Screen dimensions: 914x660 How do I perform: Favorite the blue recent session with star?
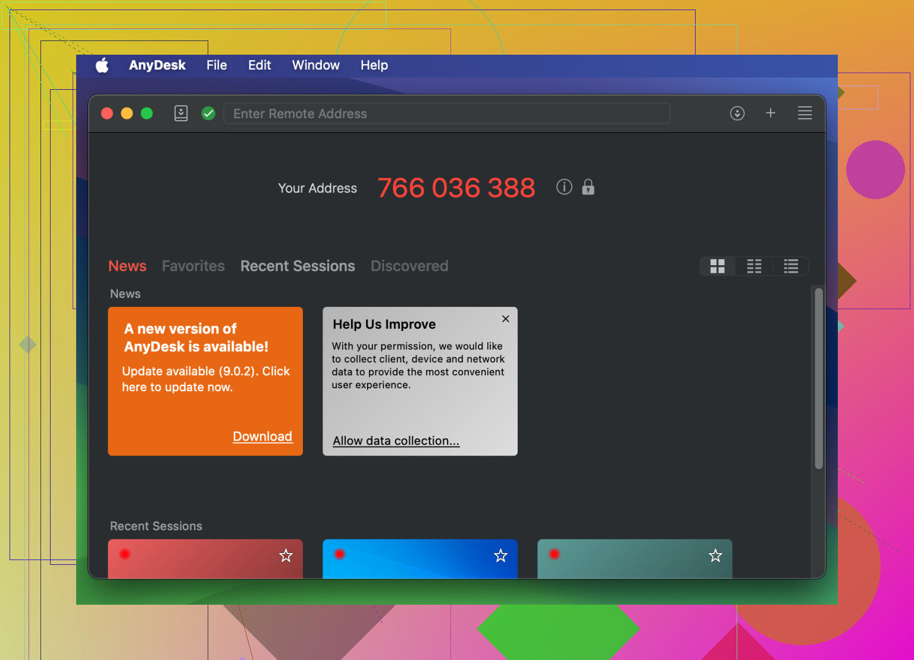click(x=501, y=556)
